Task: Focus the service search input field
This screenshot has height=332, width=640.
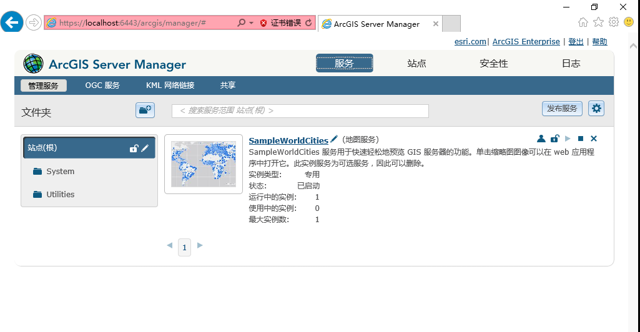Action: [300, 111]
